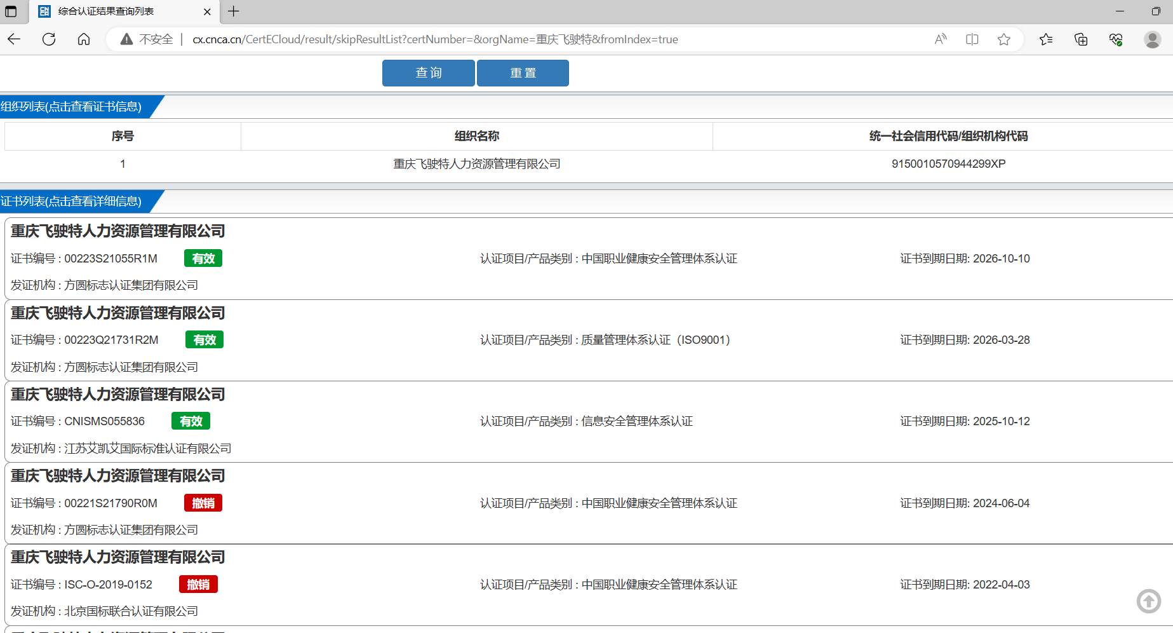Click the scroll-to-top arrow icon

tap(1148, 601)
